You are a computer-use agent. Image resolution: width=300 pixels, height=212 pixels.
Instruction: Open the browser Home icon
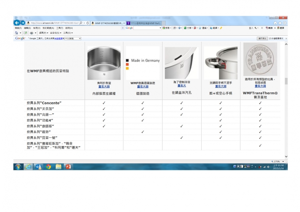point(275,23)
